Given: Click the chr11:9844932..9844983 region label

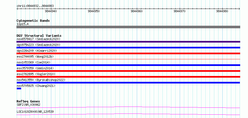Looking at the screenshot, I should (35, 6).
